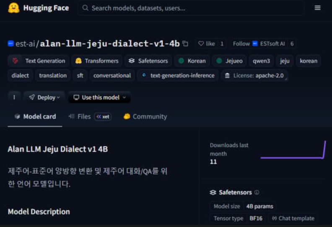This screenshot has height=227, width=332.
Task: Expand the Use this model dropdown
Action: coord(99,97)
